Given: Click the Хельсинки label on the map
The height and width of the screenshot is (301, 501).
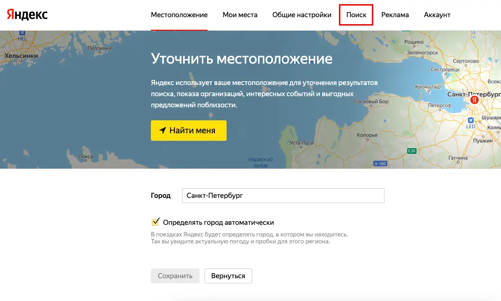Looking at the screenshot, I should click(21, 56).
